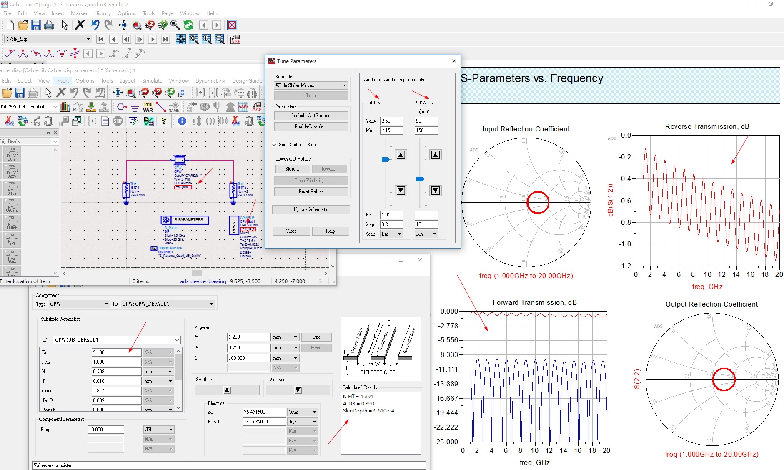
Task: Click the down-arrow stepper for the CPW1.L slider
Action: pos(436,191)
